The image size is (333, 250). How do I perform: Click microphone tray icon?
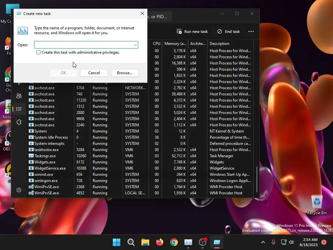(x=273, y=242)
